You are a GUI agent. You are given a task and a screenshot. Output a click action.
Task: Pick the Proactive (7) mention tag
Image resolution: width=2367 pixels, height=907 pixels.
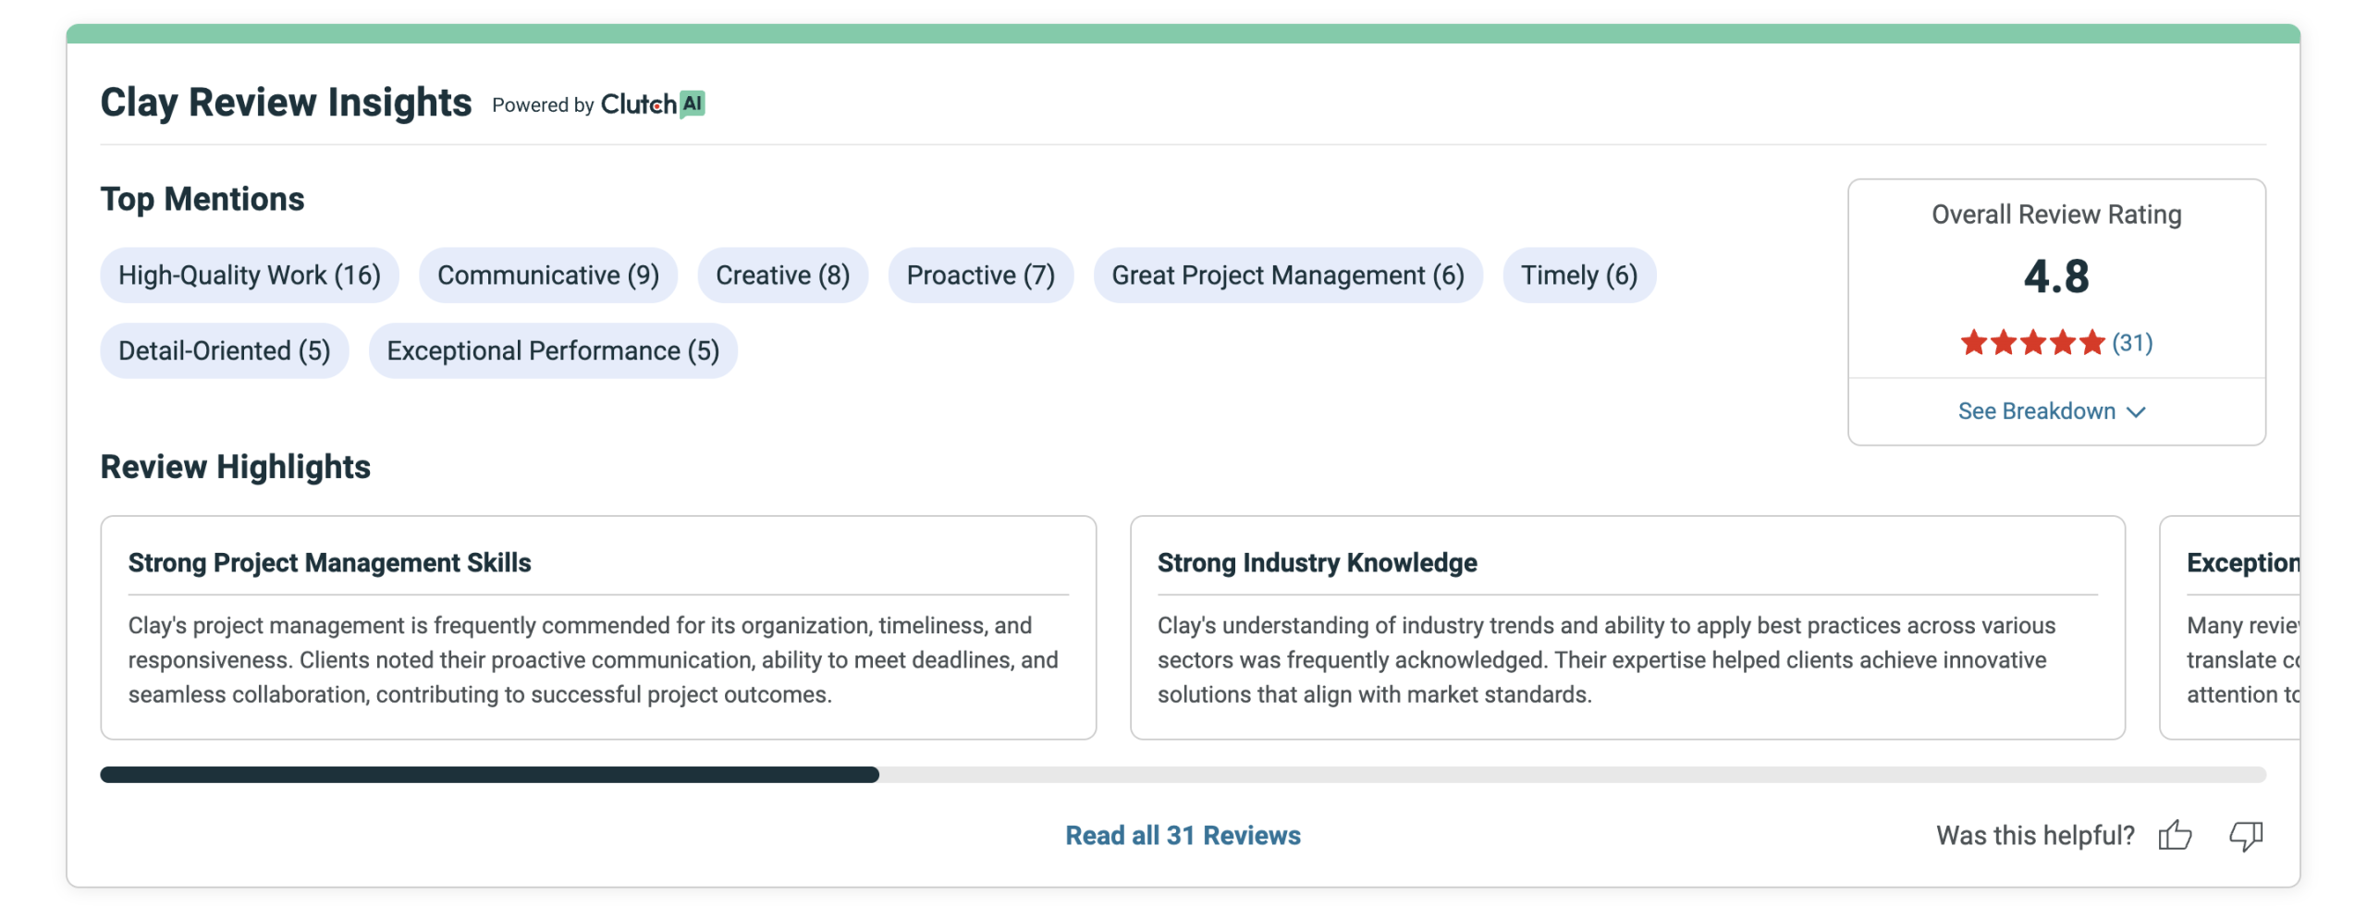click(979, 275)
